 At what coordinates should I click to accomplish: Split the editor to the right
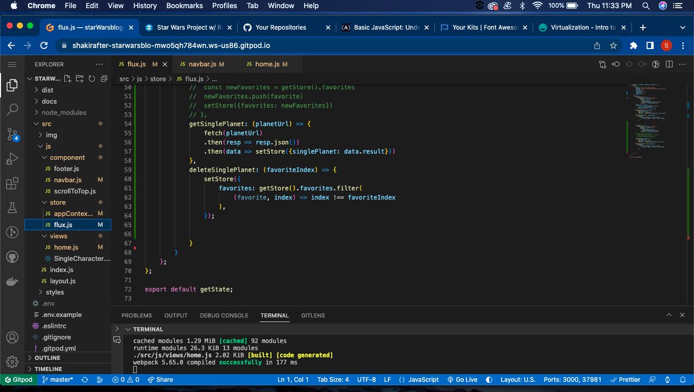point(670,64)
